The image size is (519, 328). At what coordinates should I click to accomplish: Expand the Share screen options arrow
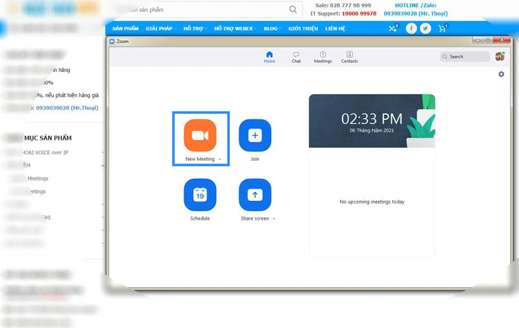point(274,218)
